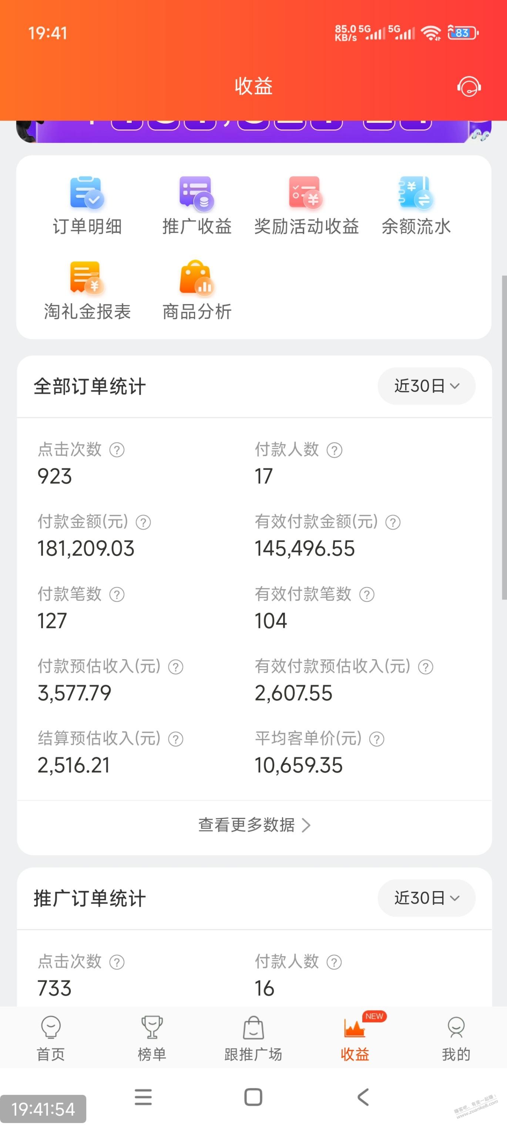Show help for 付款金额(元)
The width and height of the screenshot is (507, 1126).
pos(144,522)
